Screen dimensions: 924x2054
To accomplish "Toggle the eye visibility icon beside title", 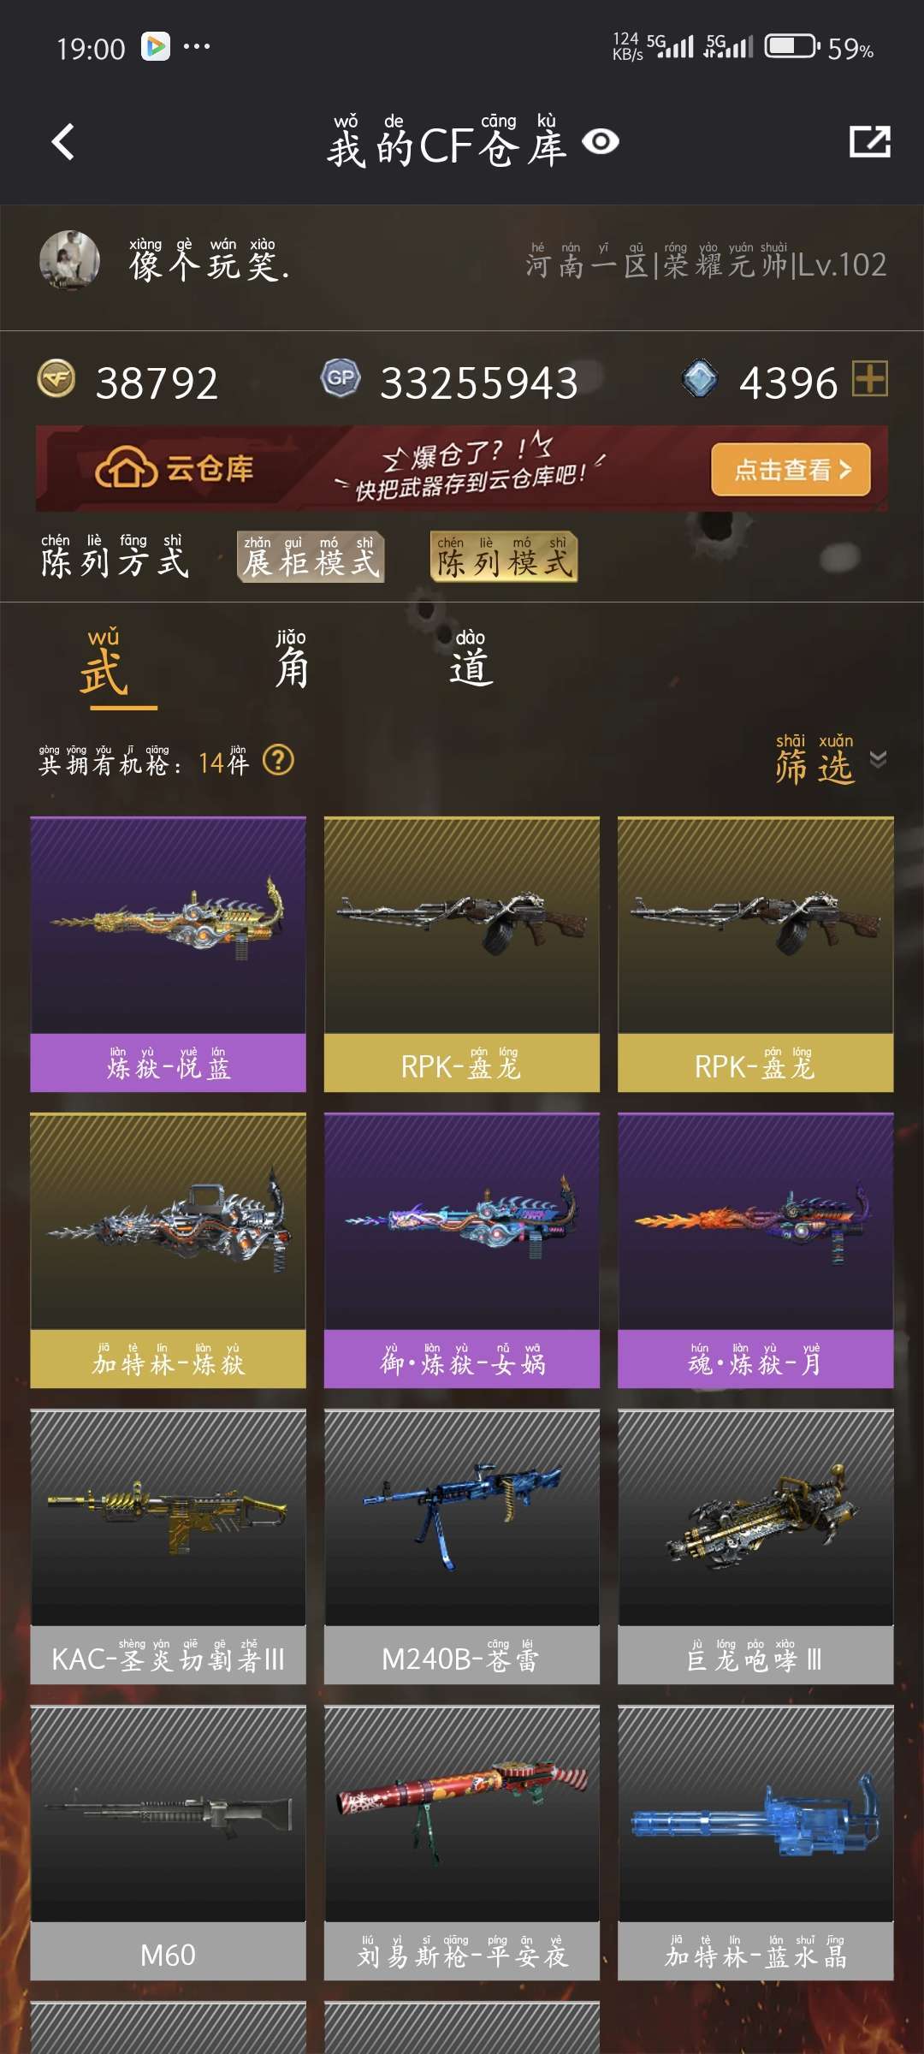I will coord(601,141).
